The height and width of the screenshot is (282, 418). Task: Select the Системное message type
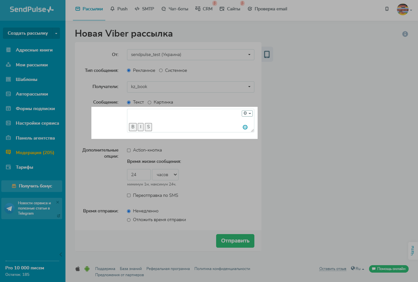(x=161, y=71)
